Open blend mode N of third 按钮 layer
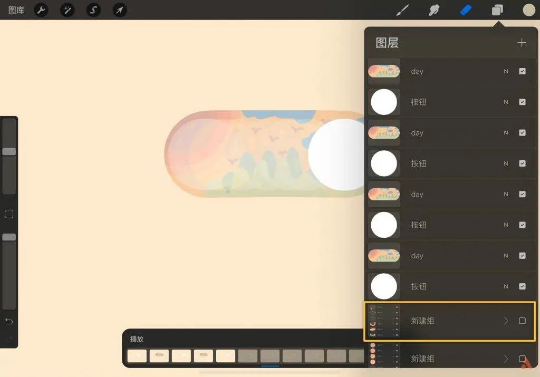Screen dimensions: 540x377 pos(506,225)
